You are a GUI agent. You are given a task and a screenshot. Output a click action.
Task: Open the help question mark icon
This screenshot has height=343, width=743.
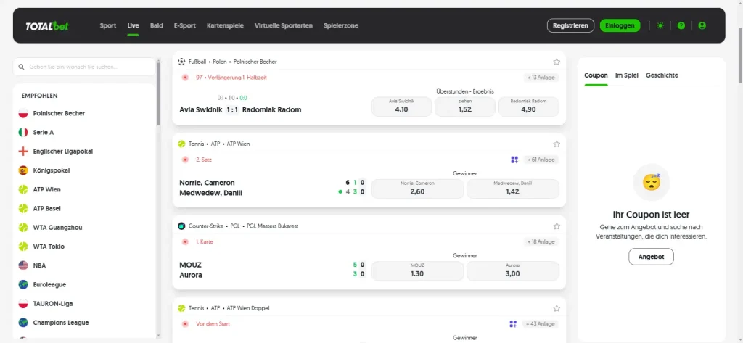[681, 25]
